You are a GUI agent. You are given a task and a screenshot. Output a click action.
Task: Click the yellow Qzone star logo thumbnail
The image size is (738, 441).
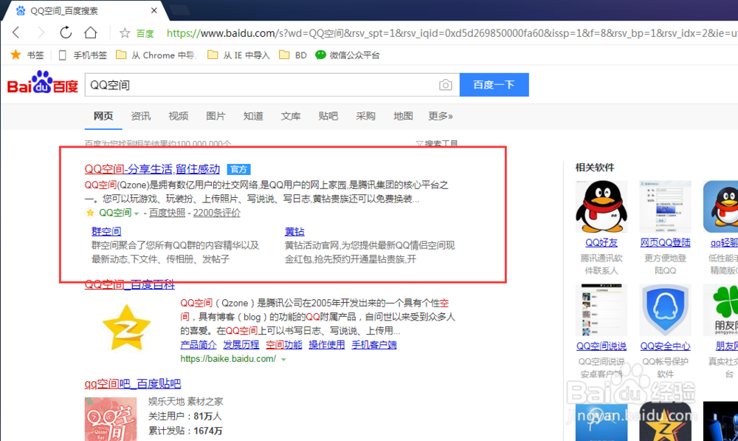tap(126, 327)
